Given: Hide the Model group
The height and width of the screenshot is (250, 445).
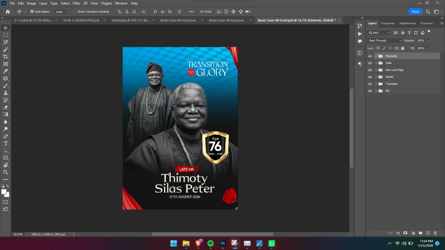Looking at the screenshot, I should coord(370,77).
